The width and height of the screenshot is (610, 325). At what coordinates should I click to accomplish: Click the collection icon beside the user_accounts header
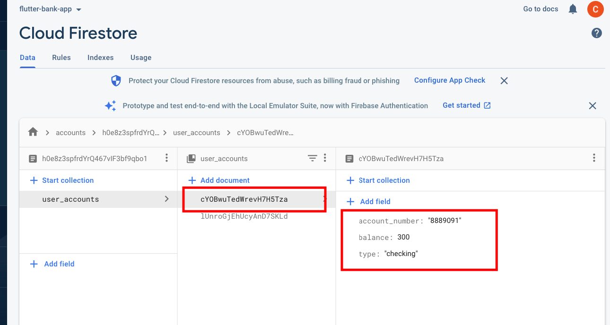[x=191, y=159]
